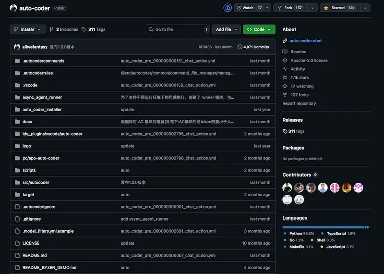Open commit auto_coder_pre_000000000151_chat_action.yml message
The width and height of the screenshot is (384, 274).
coord(168,61)
